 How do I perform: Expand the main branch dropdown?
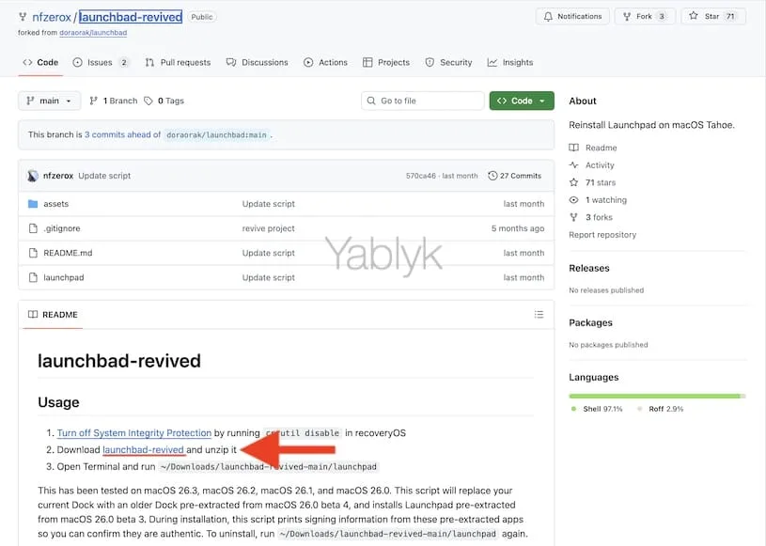pyautogui.click(x=49, y=101)
